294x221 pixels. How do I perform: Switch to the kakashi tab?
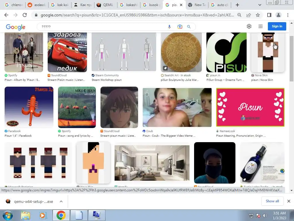(x=129, y=5)
